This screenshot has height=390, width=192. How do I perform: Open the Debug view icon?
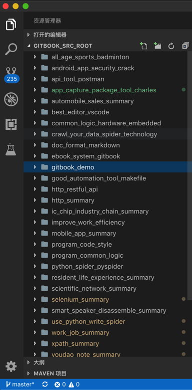click(11, 99)
